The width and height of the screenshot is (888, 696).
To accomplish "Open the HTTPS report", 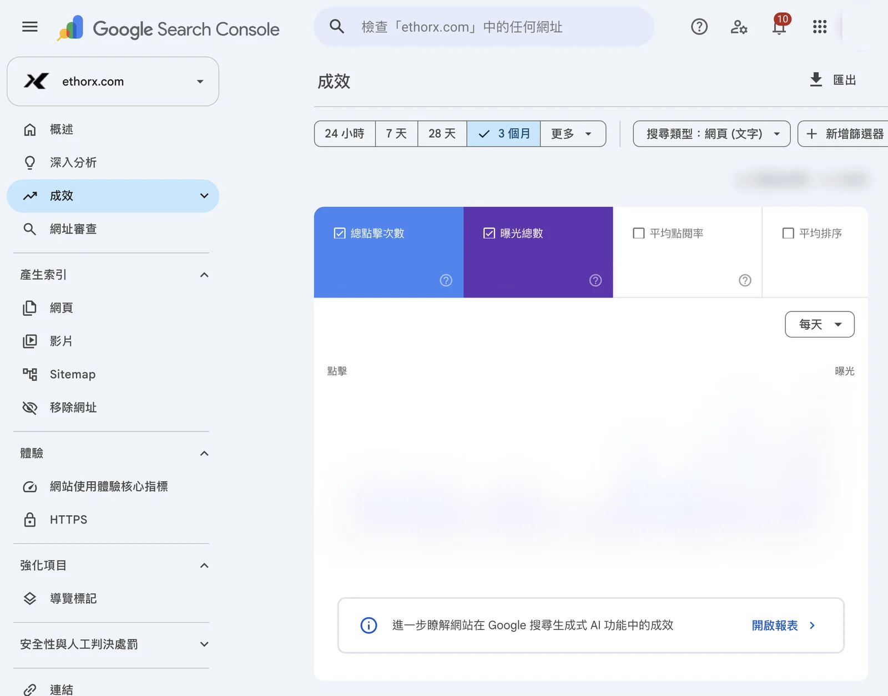I will point(113,520).
